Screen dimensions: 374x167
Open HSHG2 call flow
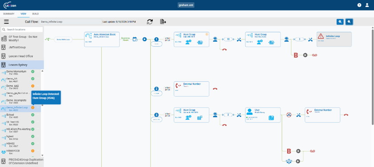[x=11, y=145]
